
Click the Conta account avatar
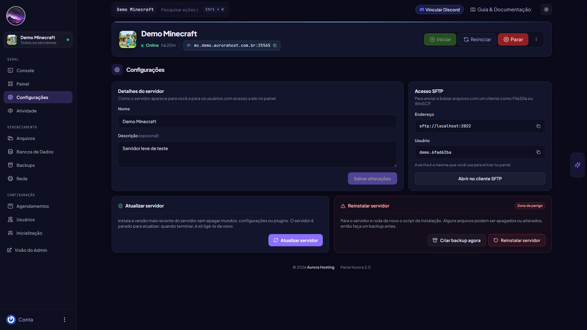pos(11,320)
